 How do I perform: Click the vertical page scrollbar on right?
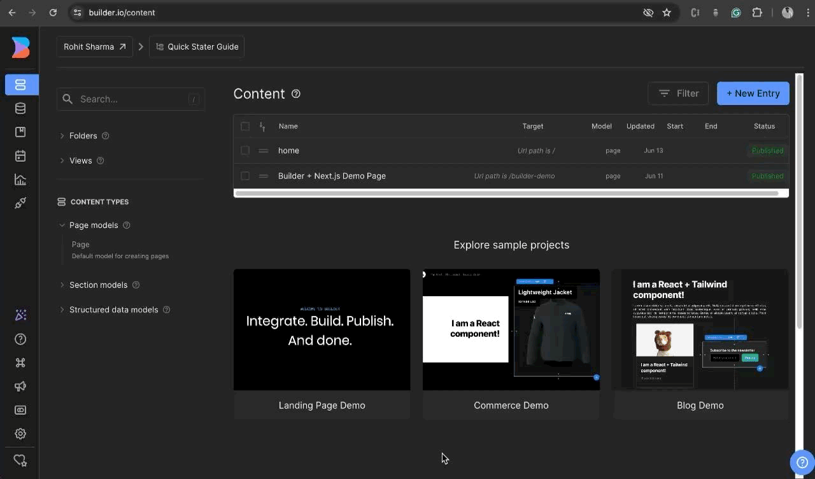pos(800,203)
